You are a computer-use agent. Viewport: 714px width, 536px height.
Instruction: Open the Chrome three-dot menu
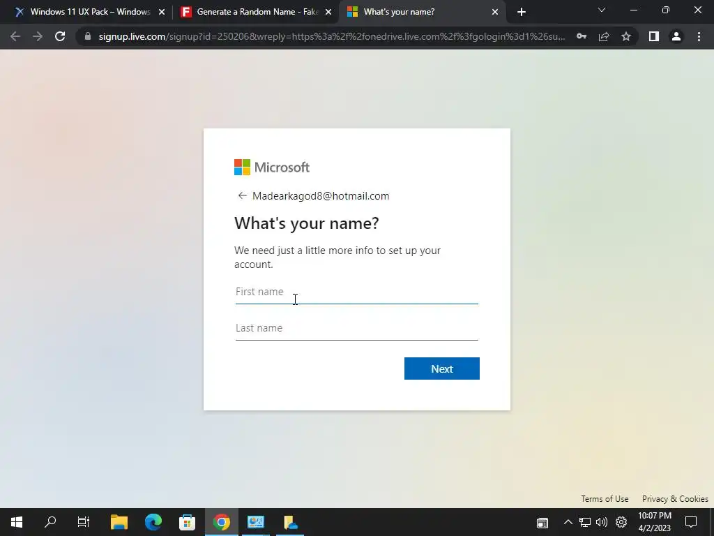tap(699, 36)
